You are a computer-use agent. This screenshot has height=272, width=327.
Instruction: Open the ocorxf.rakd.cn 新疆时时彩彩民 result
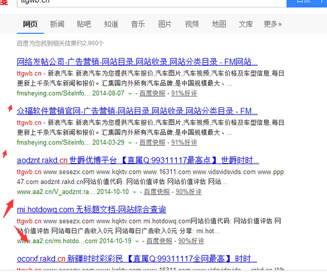[137, 259]
